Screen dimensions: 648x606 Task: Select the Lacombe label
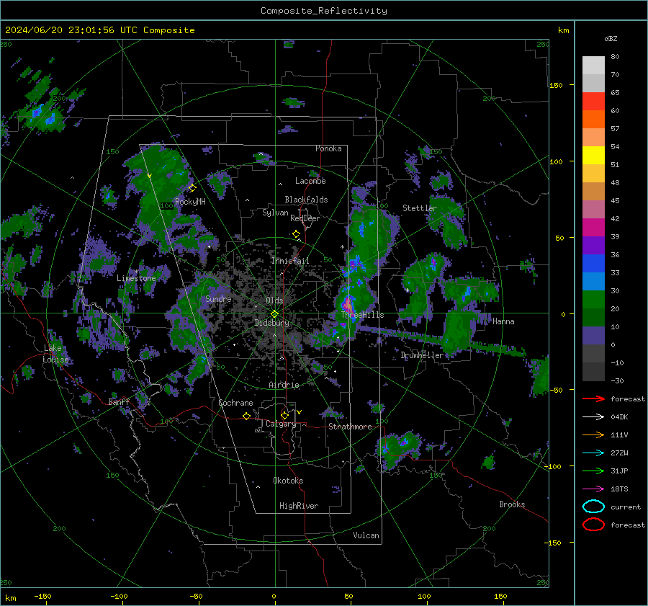pos(310,181)
